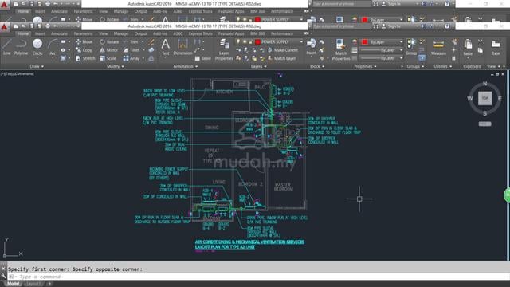Select the Polyline tool
The image size is (510, 287).
[21, 46]
